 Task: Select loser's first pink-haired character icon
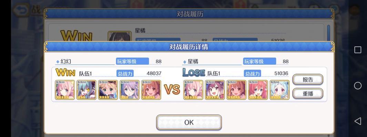pos(193,90)
